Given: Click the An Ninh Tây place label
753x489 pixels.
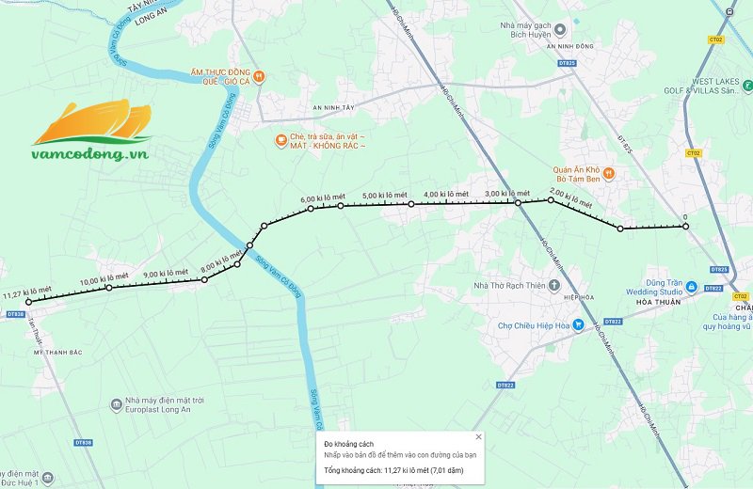Looking at the screenshot, I should (x=334, y=108).
